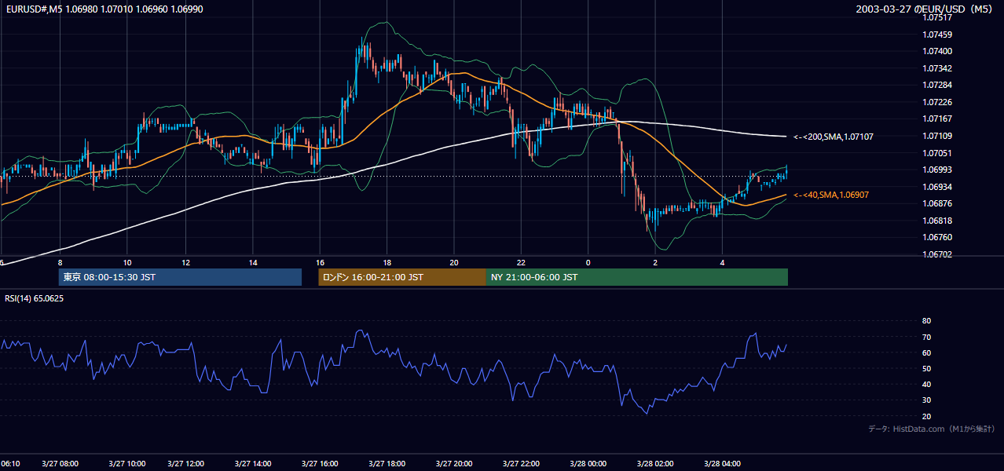
Task: Click the 3/28 04:00 date label
Action: point(723,464)
